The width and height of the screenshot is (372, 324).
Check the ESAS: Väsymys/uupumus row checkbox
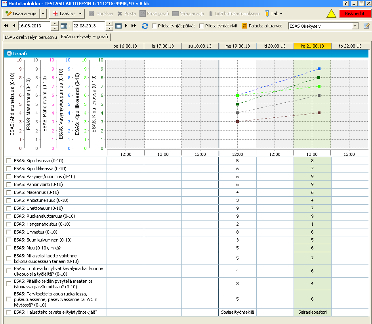(9, 176)
